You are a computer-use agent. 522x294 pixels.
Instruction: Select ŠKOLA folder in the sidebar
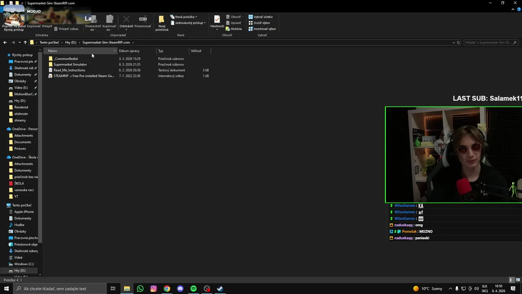(19, 183)
